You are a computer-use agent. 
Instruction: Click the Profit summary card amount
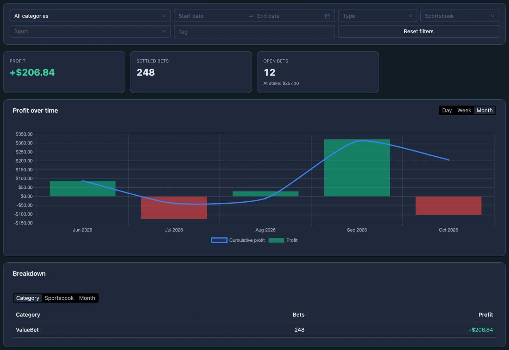click(32, 72)
